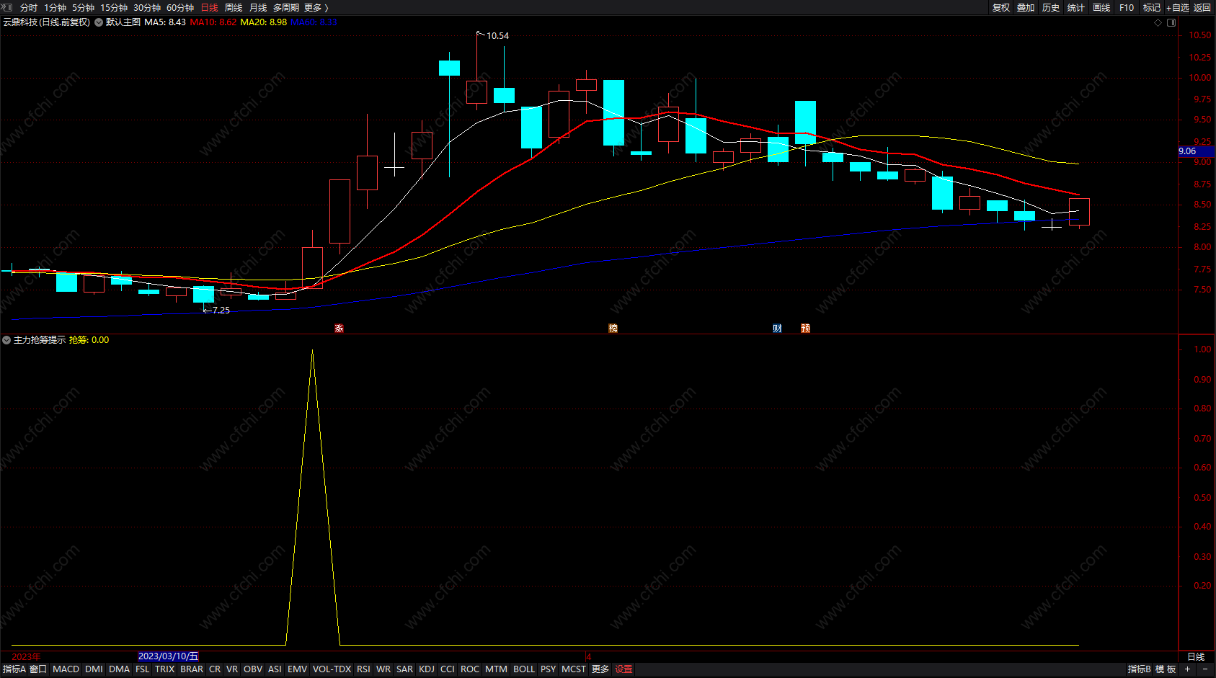Open the 默认主图 indicator dropdown arrow

[99, 22]
